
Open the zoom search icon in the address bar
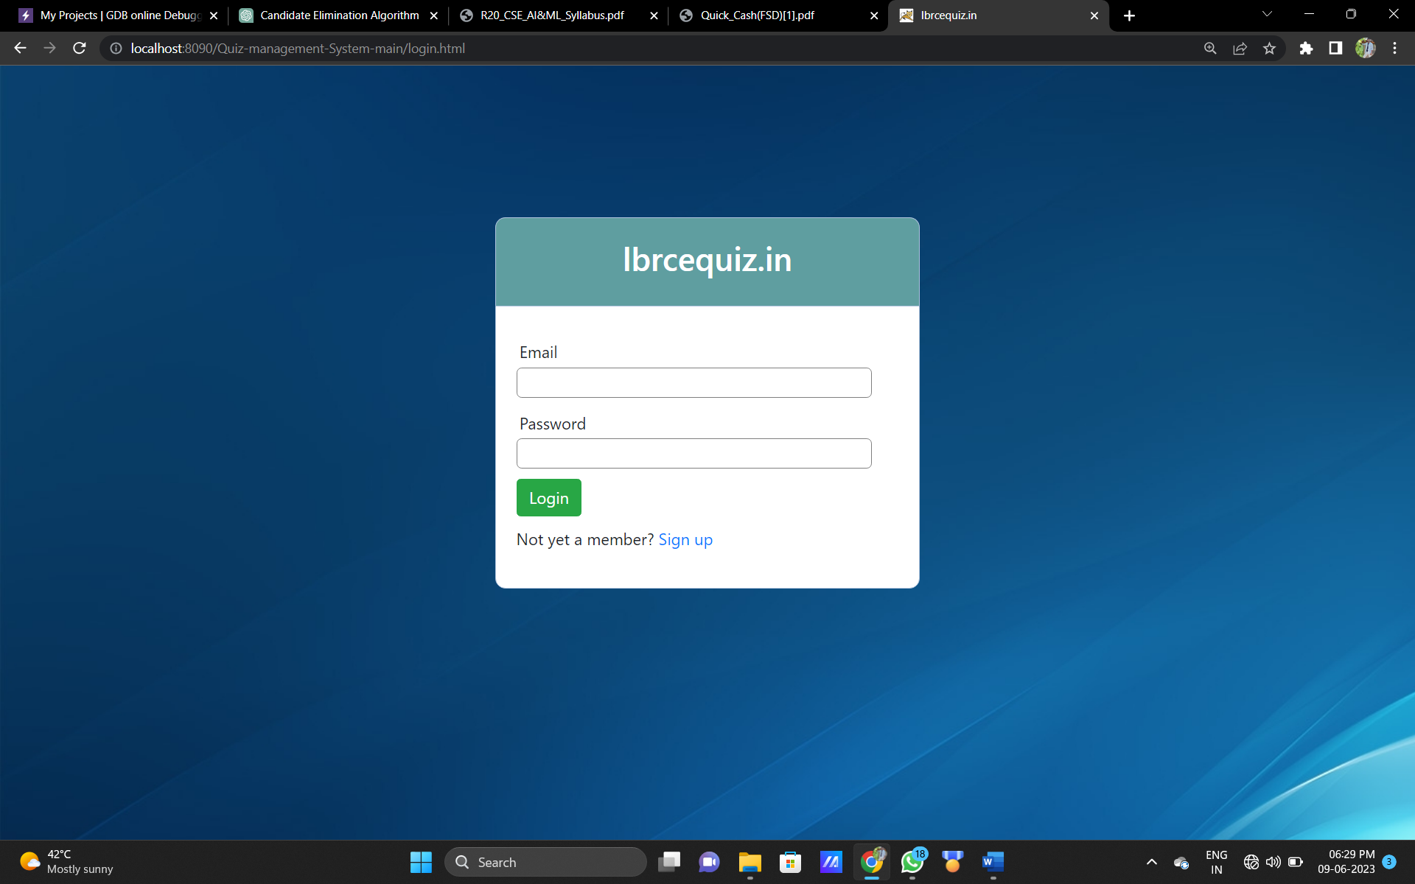[x=1210, y=48]
